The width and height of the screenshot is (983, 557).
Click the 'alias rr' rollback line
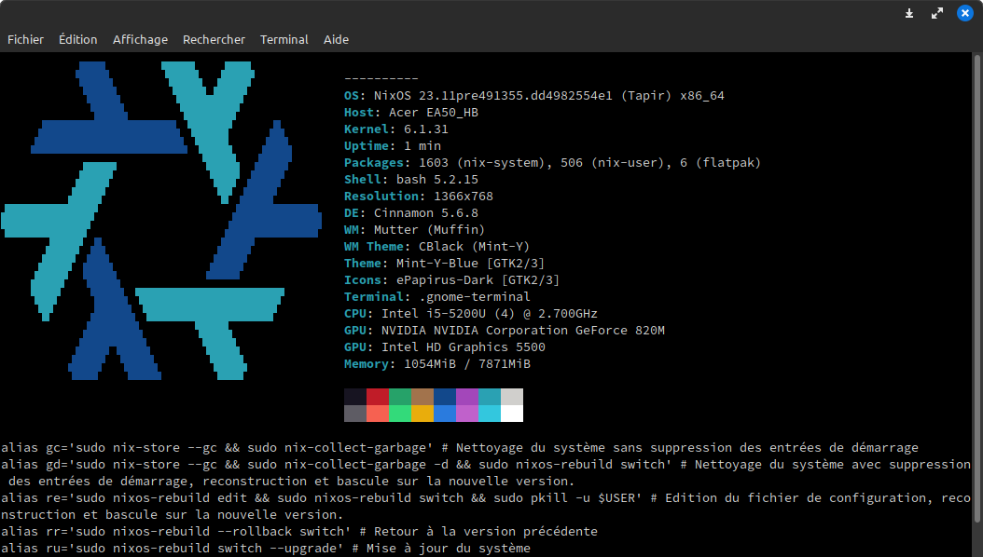[x=298, y=532]
